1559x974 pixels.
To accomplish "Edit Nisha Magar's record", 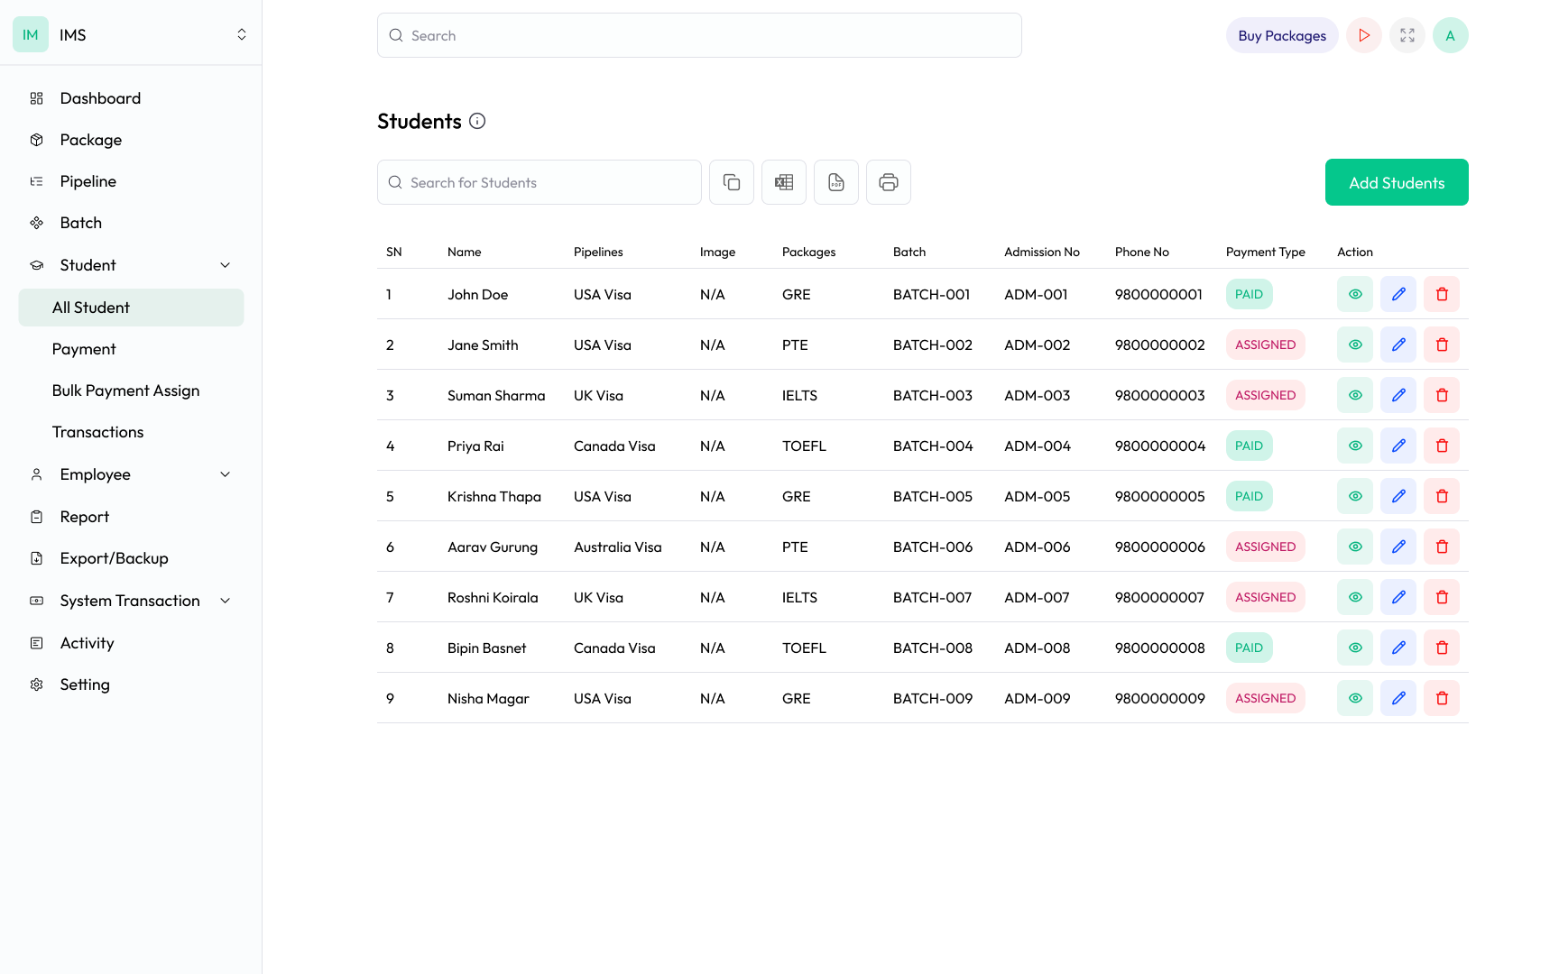I will 1398,698.
